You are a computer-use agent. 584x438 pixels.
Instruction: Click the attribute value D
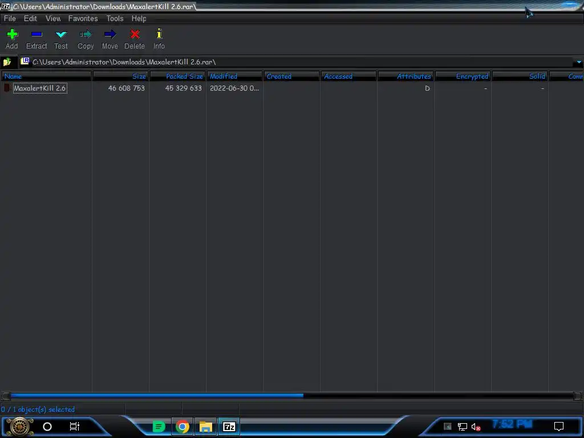point(427,88)
